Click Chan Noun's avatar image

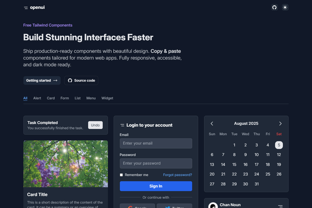213,206
